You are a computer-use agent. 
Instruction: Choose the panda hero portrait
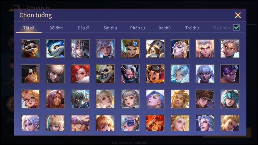(x=105, y=74)
